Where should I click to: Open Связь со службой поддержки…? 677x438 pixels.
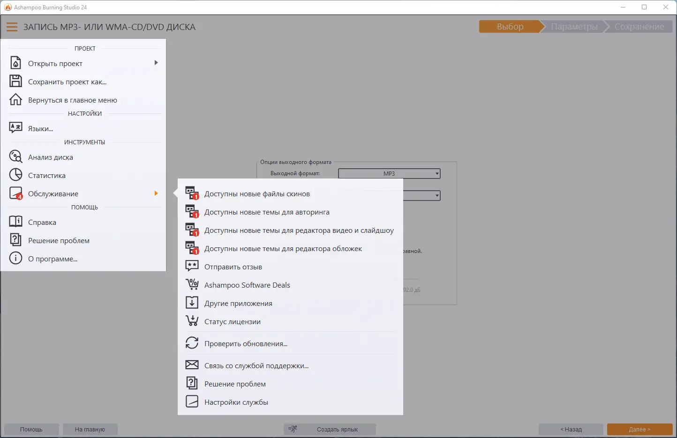[x=290, y=365]
